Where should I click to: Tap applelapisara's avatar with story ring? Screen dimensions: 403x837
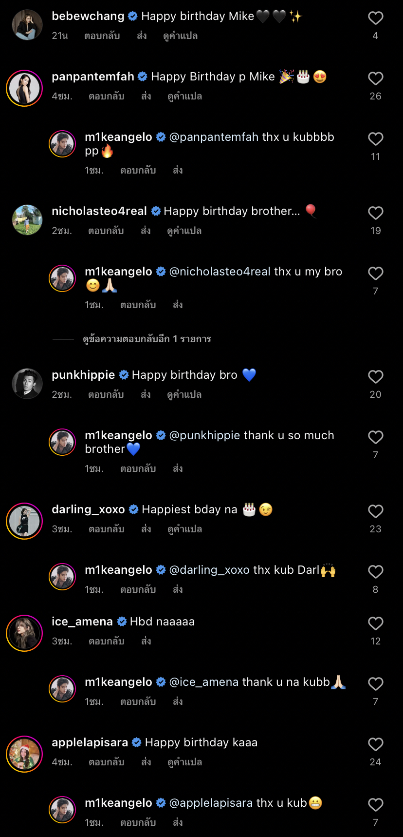pyautogui.click(x=24, y=754)
